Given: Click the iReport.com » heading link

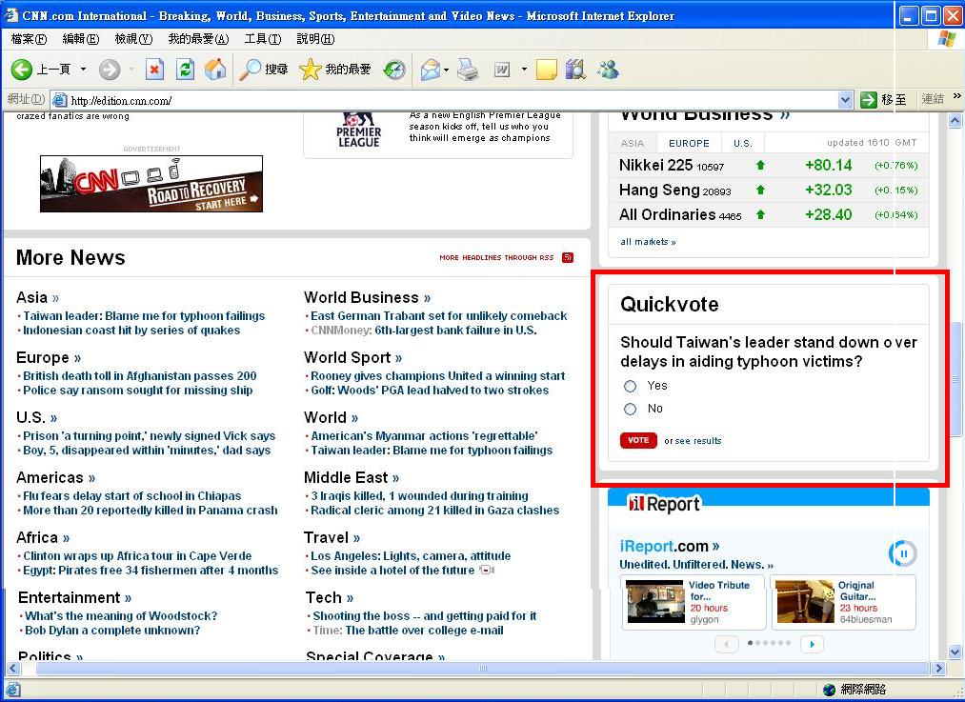Looking at the screenshot, I should pos(670,547).
